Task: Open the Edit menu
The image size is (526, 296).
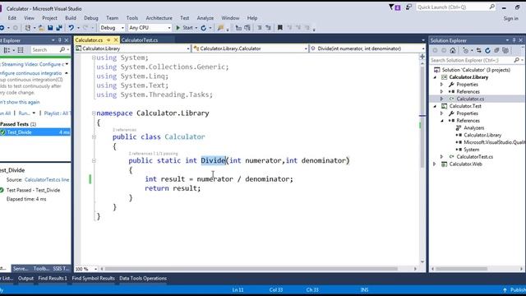Action: pyautogui.click(x=12, y=18)
